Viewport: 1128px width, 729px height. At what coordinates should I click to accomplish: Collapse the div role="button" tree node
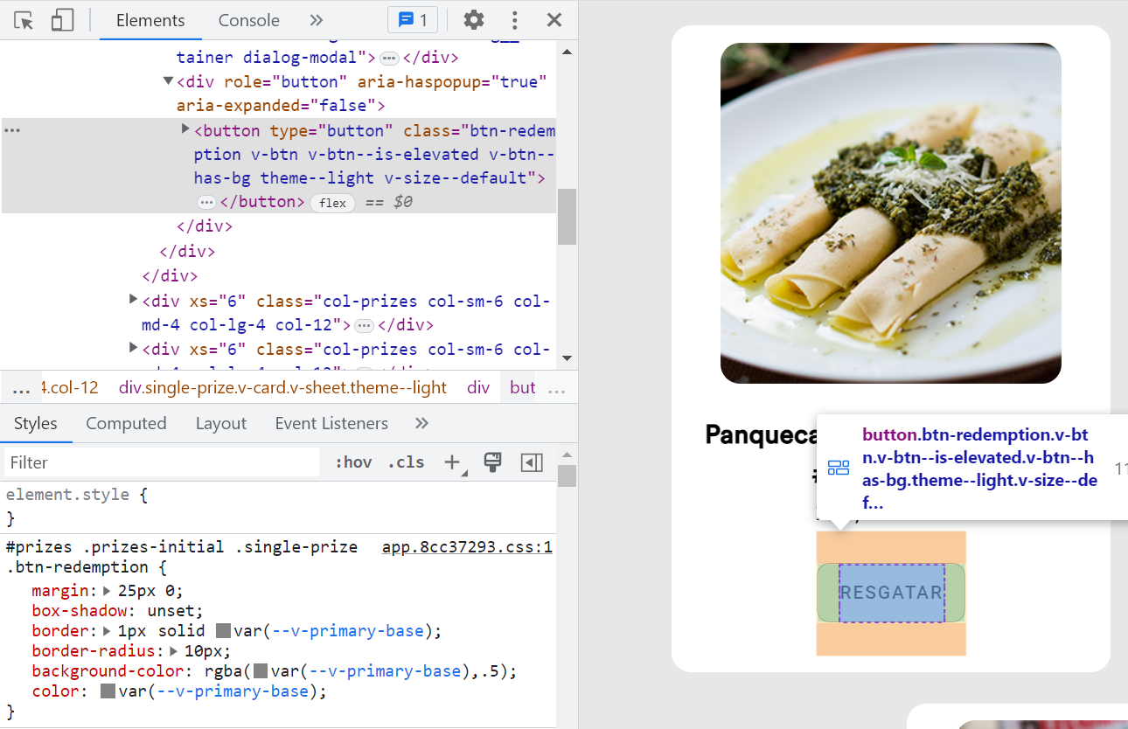click(167, 80)
